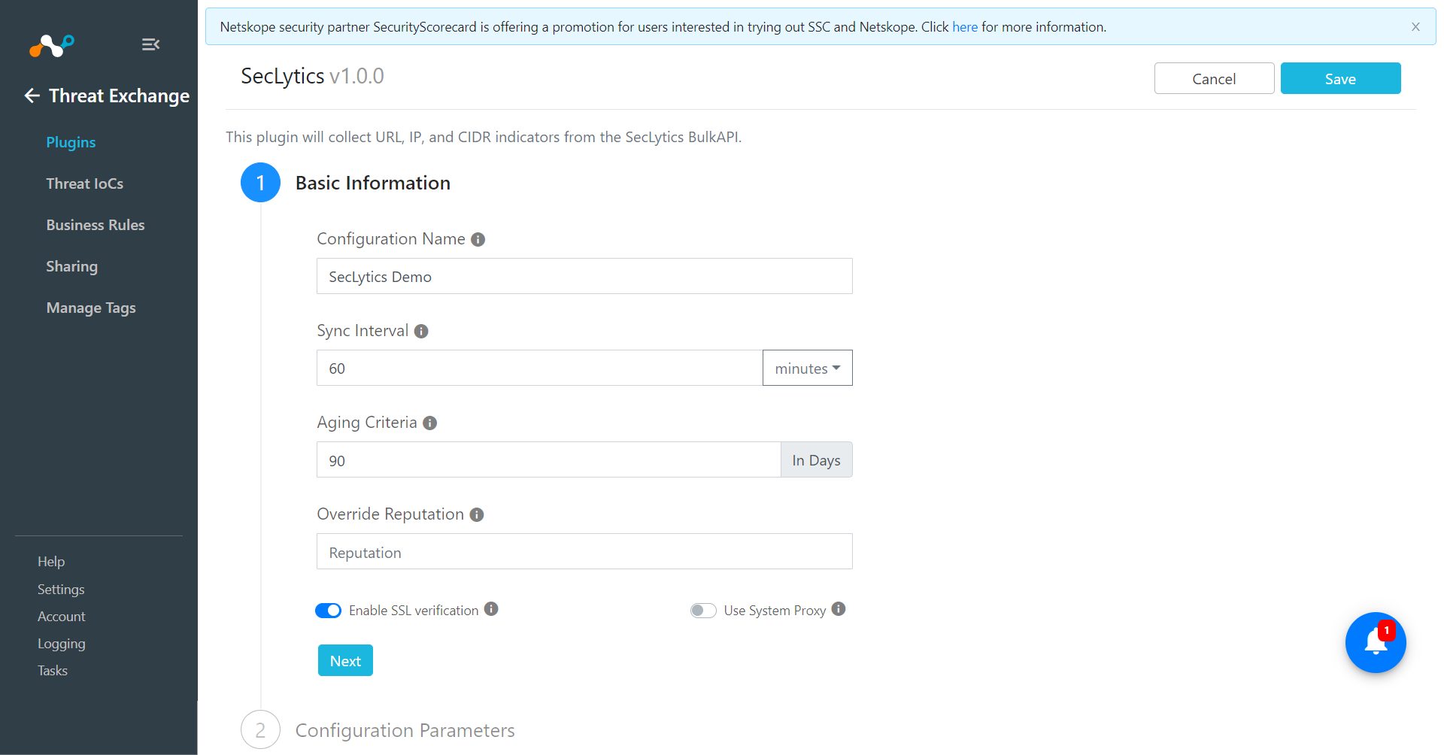This screenshot has width=1444, height=755.
Task: Go back using Threat Exchange arrow
Action: [32, 96]
